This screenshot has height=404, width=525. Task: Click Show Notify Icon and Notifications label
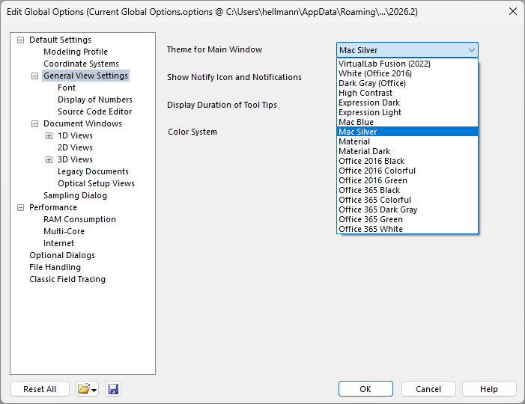pyautogui.click(x=234, y=77)
